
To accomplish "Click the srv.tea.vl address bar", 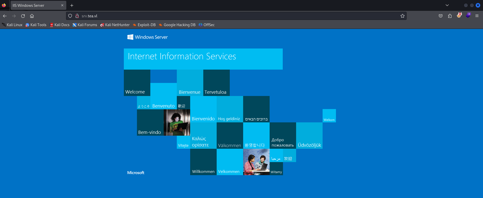I will [227, 16].
